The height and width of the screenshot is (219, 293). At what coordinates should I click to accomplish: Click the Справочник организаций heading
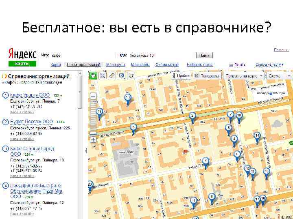click(x=39, y=76)
